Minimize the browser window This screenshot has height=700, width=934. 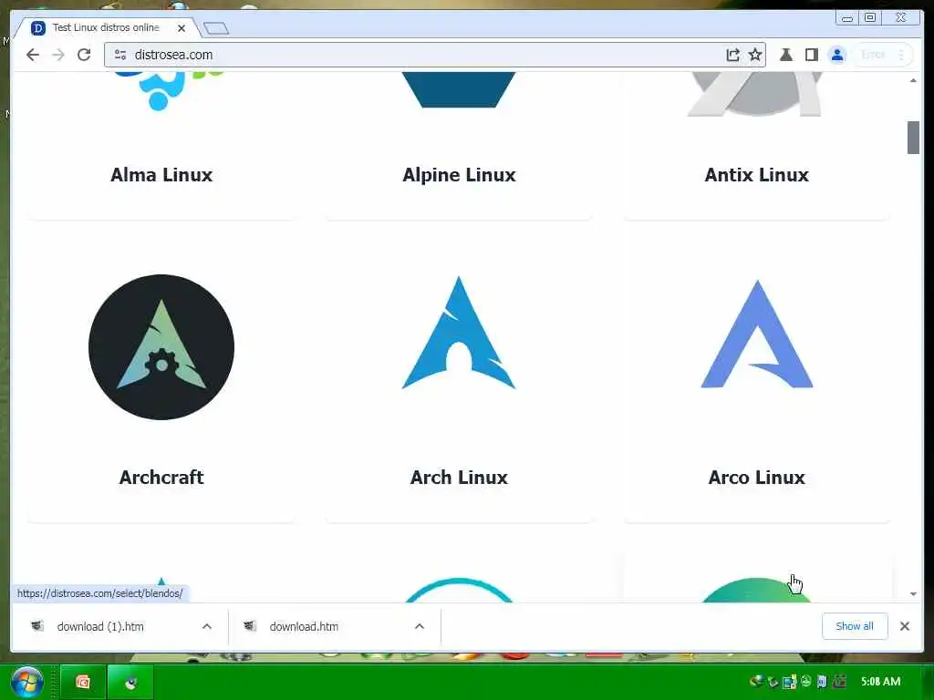click(x=847, y=18)
